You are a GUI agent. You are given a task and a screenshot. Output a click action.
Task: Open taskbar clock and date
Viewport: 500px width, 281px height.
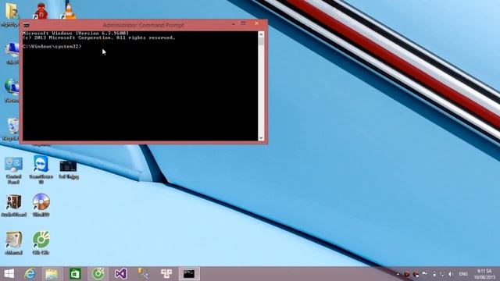click(484, 274)
